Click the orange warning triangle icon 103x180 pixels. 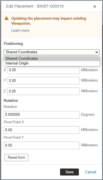pyautogui.click(x=6, y=18)
